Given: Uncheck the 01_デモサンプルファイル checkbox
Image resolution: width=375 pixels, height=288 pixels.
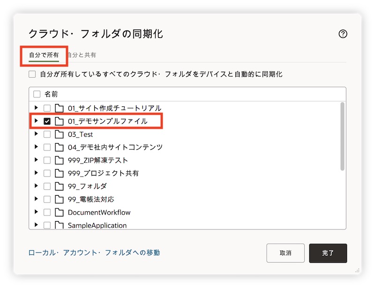Looking at the screenshot, I should 47,121.
